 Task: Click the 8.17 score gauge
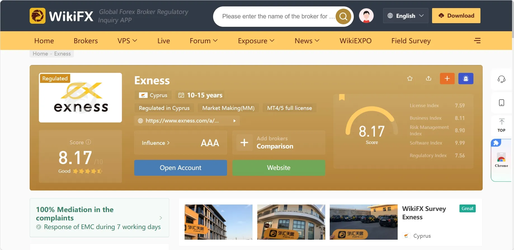click(372, 126)
